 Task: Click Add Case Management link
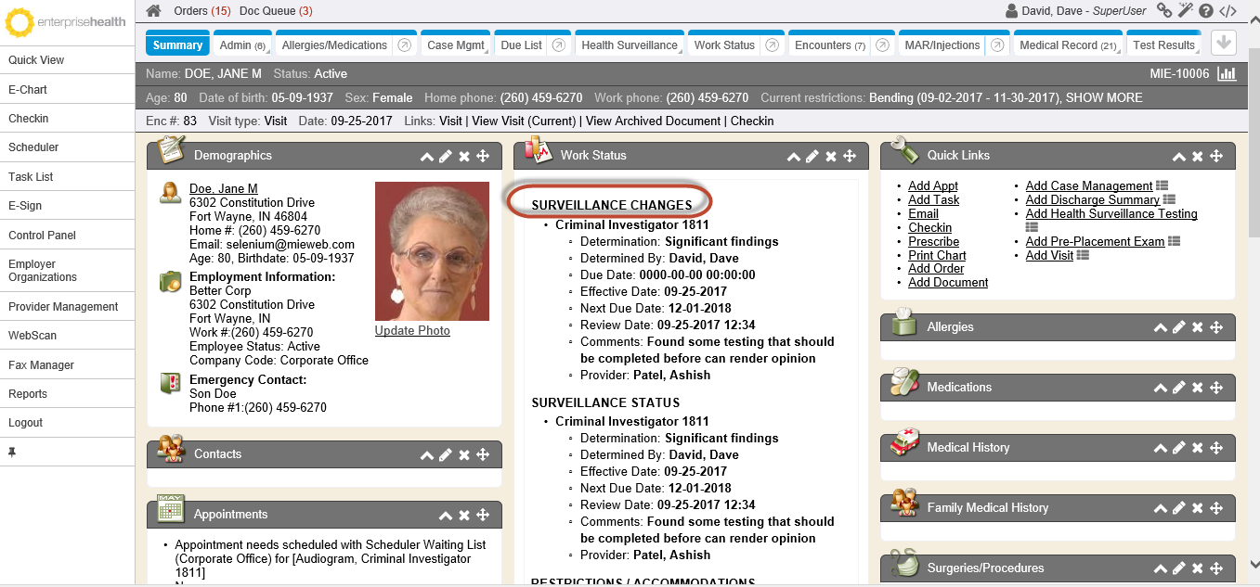click(x=1088, y=186)
